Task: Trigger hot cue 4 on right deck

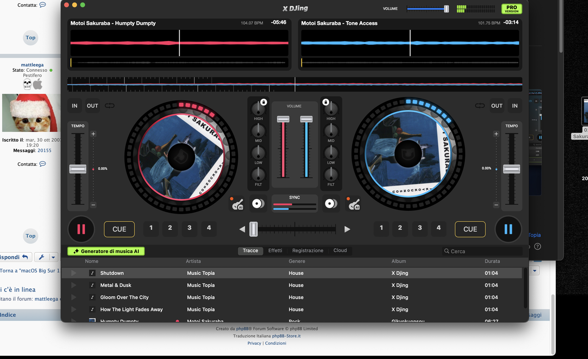Action: (x=439, y=228)
